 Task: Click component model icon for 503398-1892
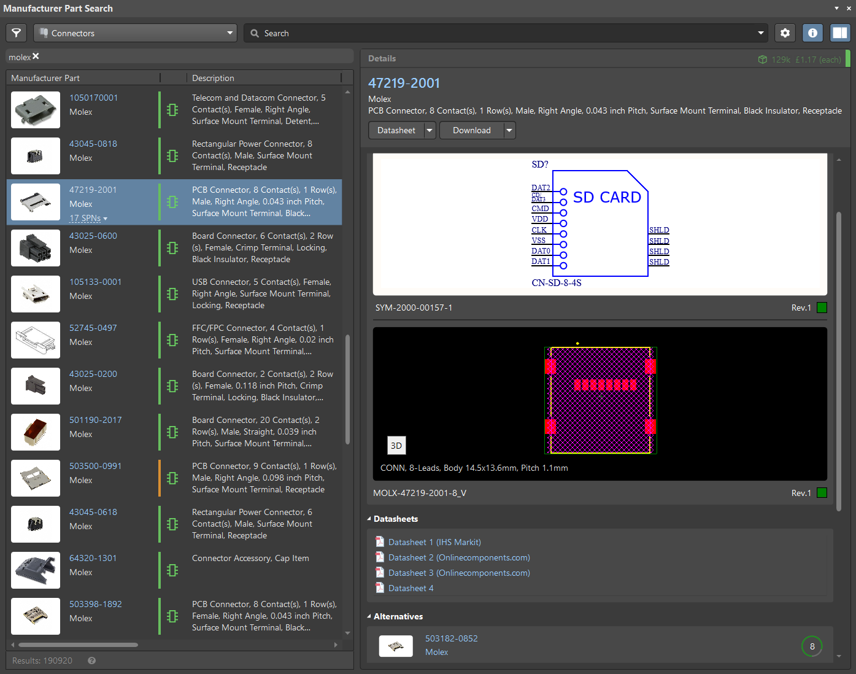pyautogui.click(x=172, y=616)
